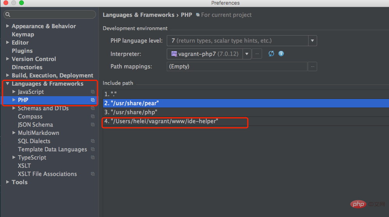Expand the Version Control section
Viewport: 389px width, 217px height.
pos(8,59)
